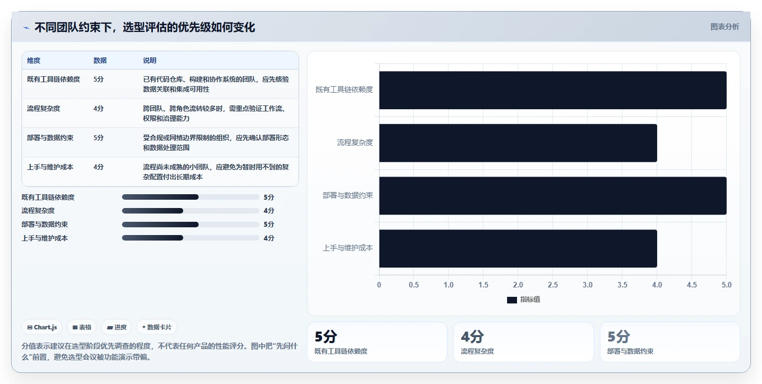Click the 5分 value after 部署与数据约束 progress bar

click(269, 225)
